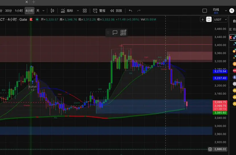
Task: Click the 3,480.00 price axis label
Action: click(x=220, y=29)
